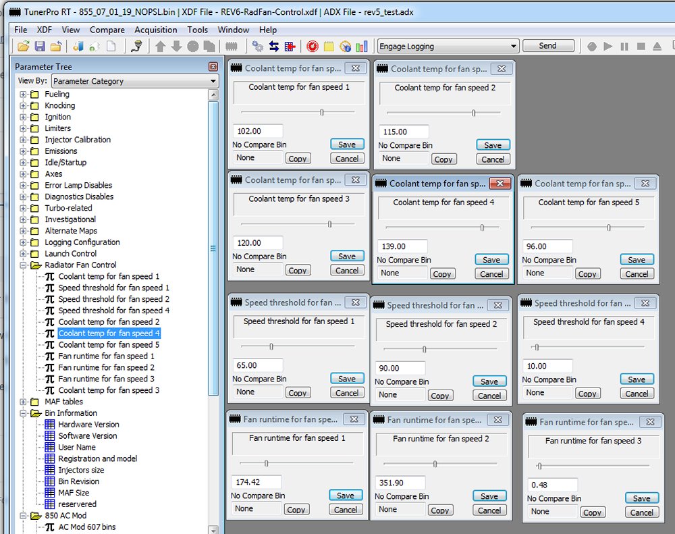Click the eject icon in toolbar
The height and width of the screenshot is (534, 675).
pyautogui.click(x=657, y=46)
